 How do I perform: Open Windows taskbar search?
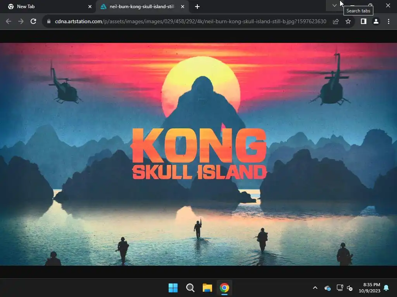tap(190, 288)
